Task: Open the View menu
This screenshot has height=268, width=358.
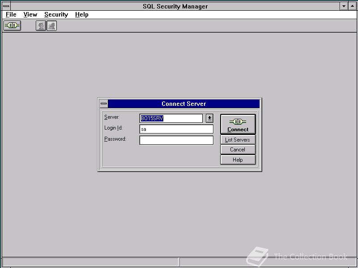Action: pyautogui.click(x=30, y=15)
